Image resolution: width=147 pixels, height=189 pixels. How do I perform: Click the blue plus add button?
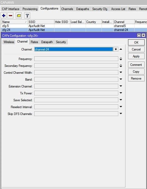4,16
